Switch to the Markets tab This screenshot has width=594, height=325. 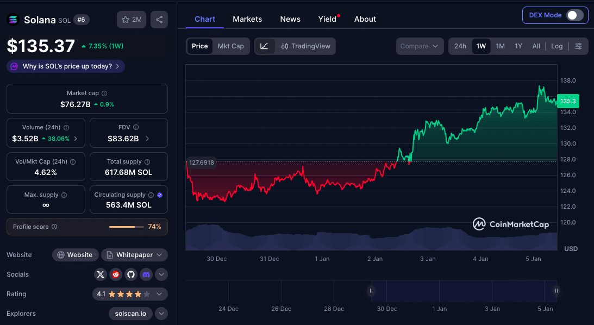coord(247,19)
